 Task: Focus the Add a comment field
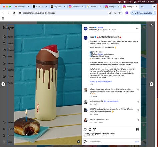click(111, 142)
